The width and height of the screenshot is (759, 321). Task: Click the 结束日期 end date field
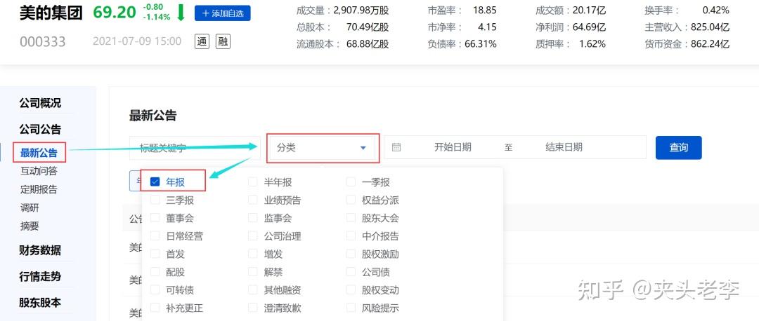(x=564, y=147)
